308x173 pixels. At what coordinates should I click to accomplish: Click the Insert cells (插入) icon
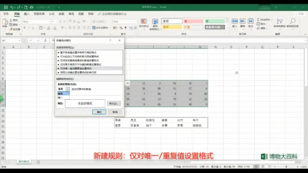click(235, 21)
